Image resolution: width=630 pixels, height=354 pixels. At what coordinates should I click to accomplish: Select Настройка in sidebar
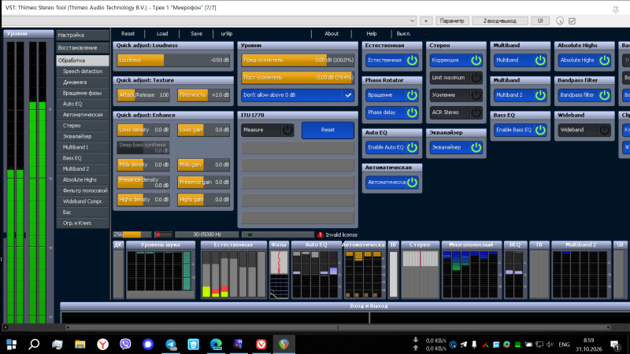click(x=83, y=35)
